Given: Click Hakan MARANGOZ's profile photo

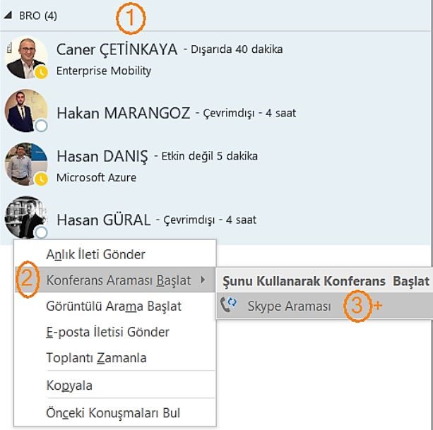Looking at the screenshot, I should (26, 111).
